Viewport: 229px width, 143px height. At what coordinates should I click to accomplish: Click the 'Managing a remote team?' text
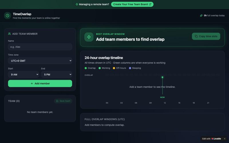[94, 4]
